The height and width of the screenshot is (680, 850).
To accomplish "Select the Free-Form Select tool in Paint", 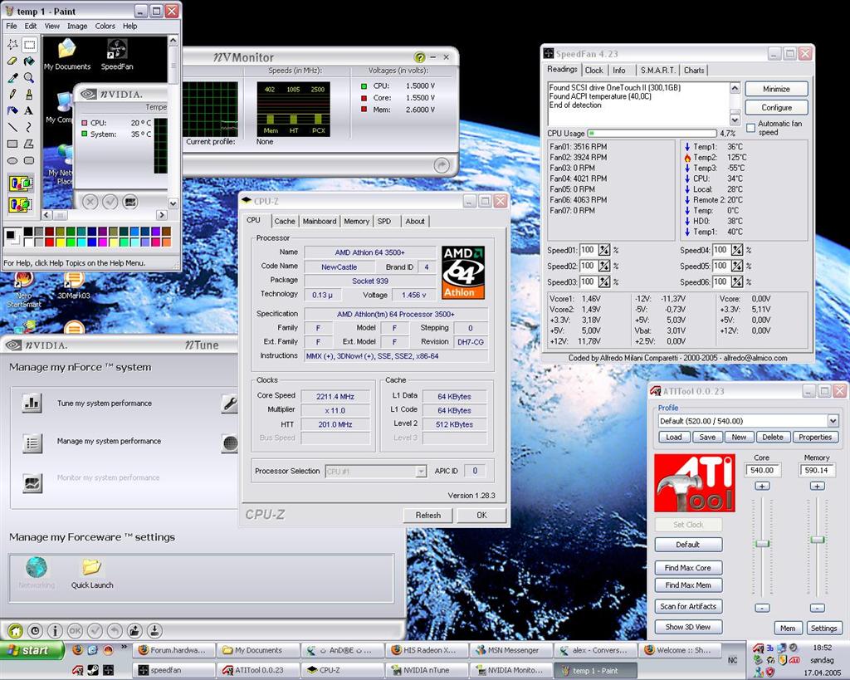I will pyautogui.click(x=12, y=45).
